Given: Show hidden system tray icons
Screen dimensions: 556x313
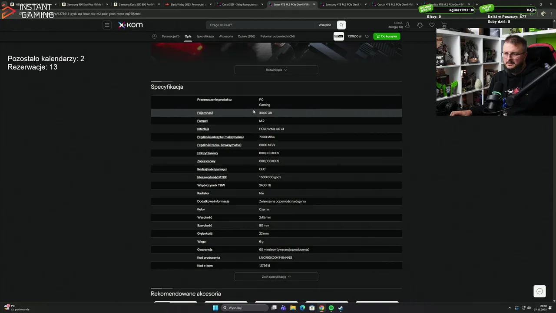Looking at the screenshot, I should (x=510, y=308).
